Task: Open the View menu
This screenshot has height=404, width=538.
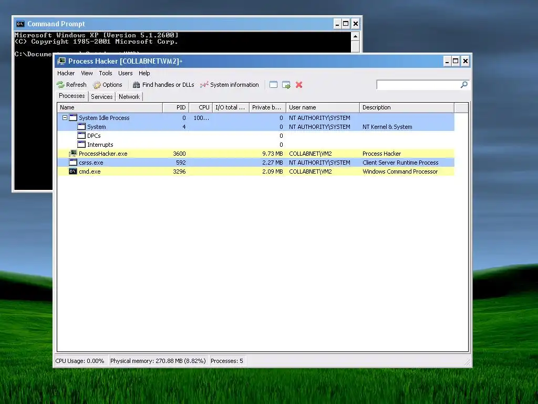Action: [87, 73]
